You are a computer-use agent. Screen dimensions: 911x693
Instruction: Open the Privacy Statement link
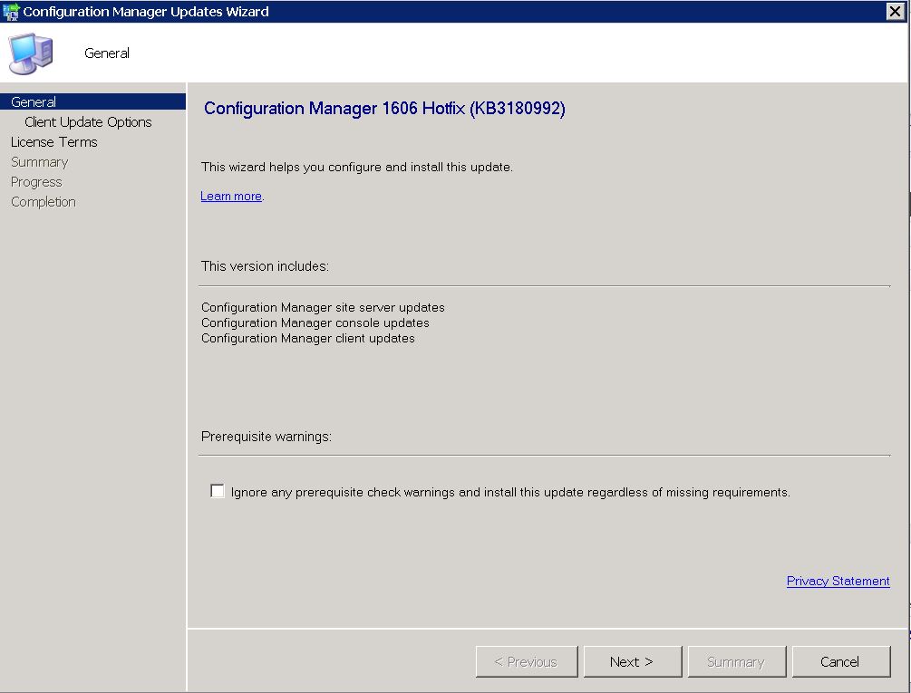click(838, 581)
